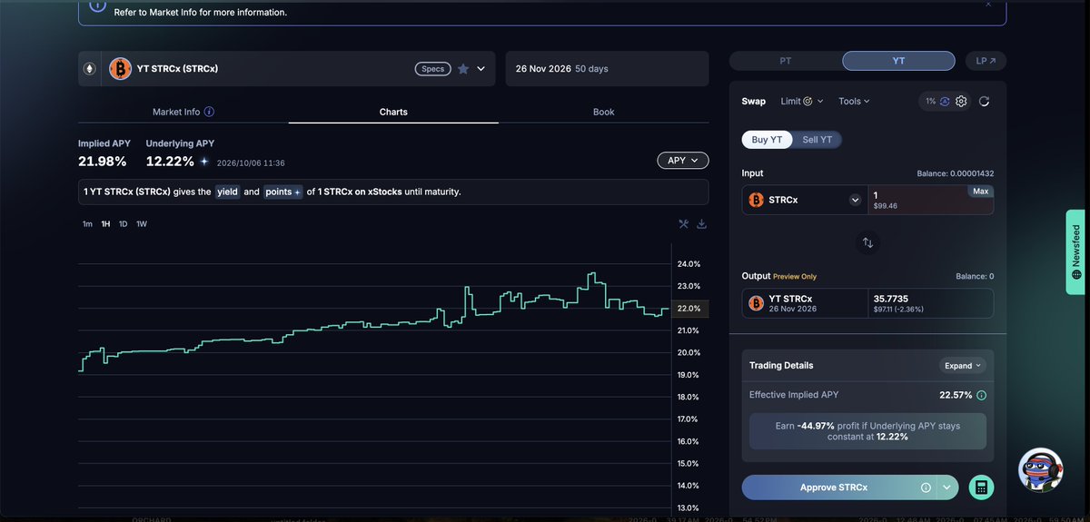Set chart interval to 1m
This screenshot has width=1090, height=522.
(87, 224)
